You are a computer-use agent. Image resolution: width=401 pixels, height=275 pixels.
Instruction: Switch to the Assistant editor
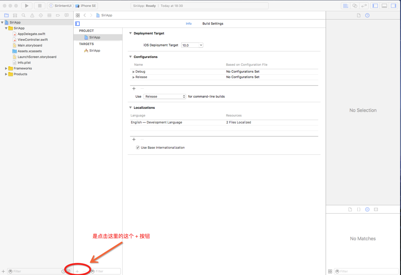[355, 6]
